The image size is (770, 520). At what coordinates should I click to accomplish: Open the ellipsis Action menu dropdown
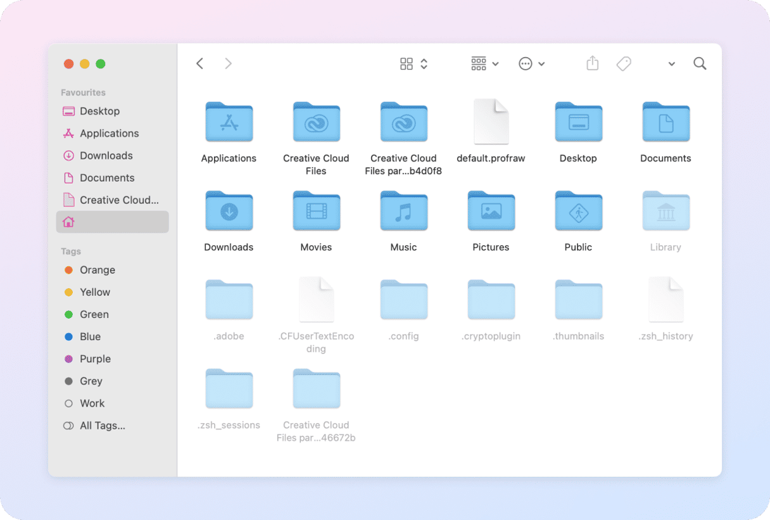tap(531, 63)
